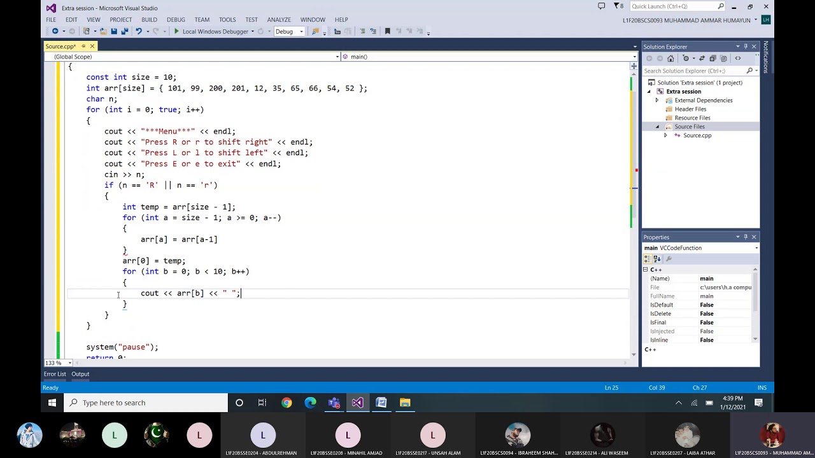Select the Alphabetical sort icon in Properties
This screenshot has width=815, height=458.
(x=656, y=259)
